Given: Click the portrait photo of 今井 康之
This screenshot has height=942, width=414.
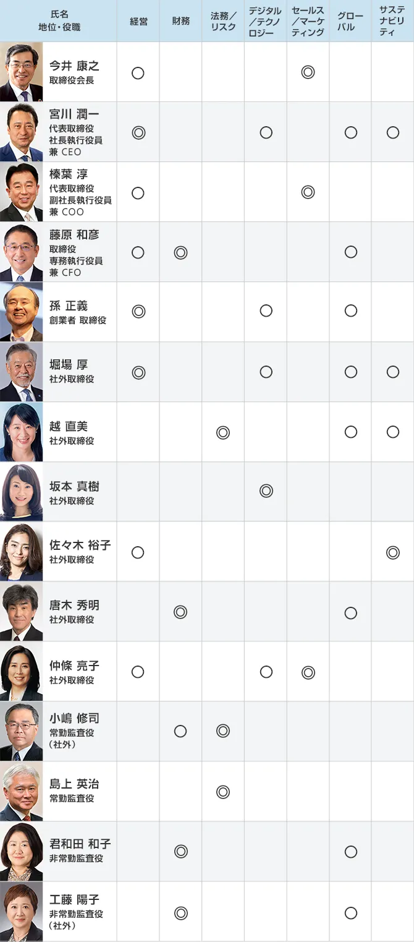Looking at the screenshot, I should (22, 72).
